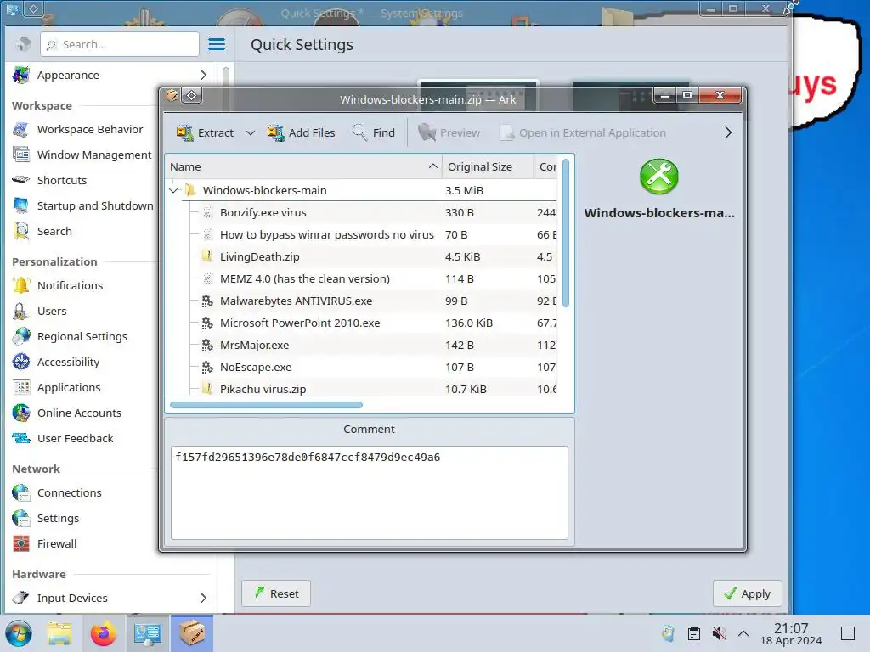The width and height of the screenshot is (870, 652).
Task: Sort archive by Original Size column
Action: pos(487,167)
